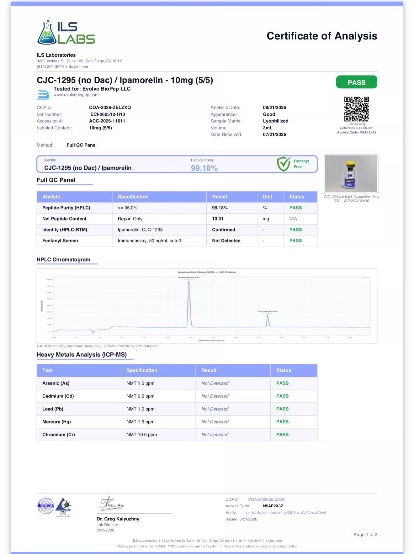The width and height of the screenshot is (414, 554).
Task: Click the Net Peptide Content result 10.31
Action: point(218,219)
